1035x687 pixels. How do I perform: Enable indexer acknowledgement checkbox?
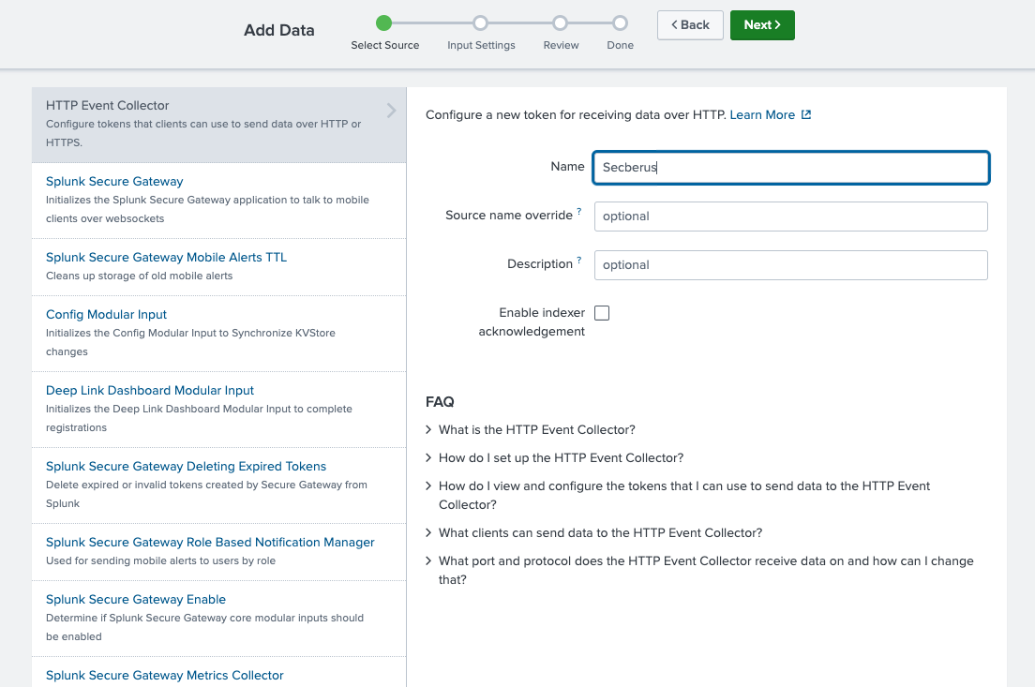click(x=602, y=313)
